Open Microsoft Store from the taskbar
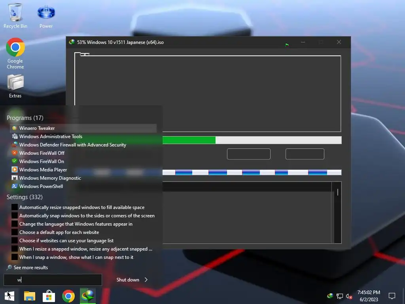405x304 pixels. [x=49, y=296]
